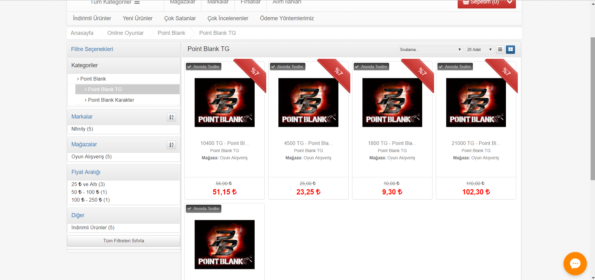
Task: Switch to grid view layout
Action: pos(510,49)
